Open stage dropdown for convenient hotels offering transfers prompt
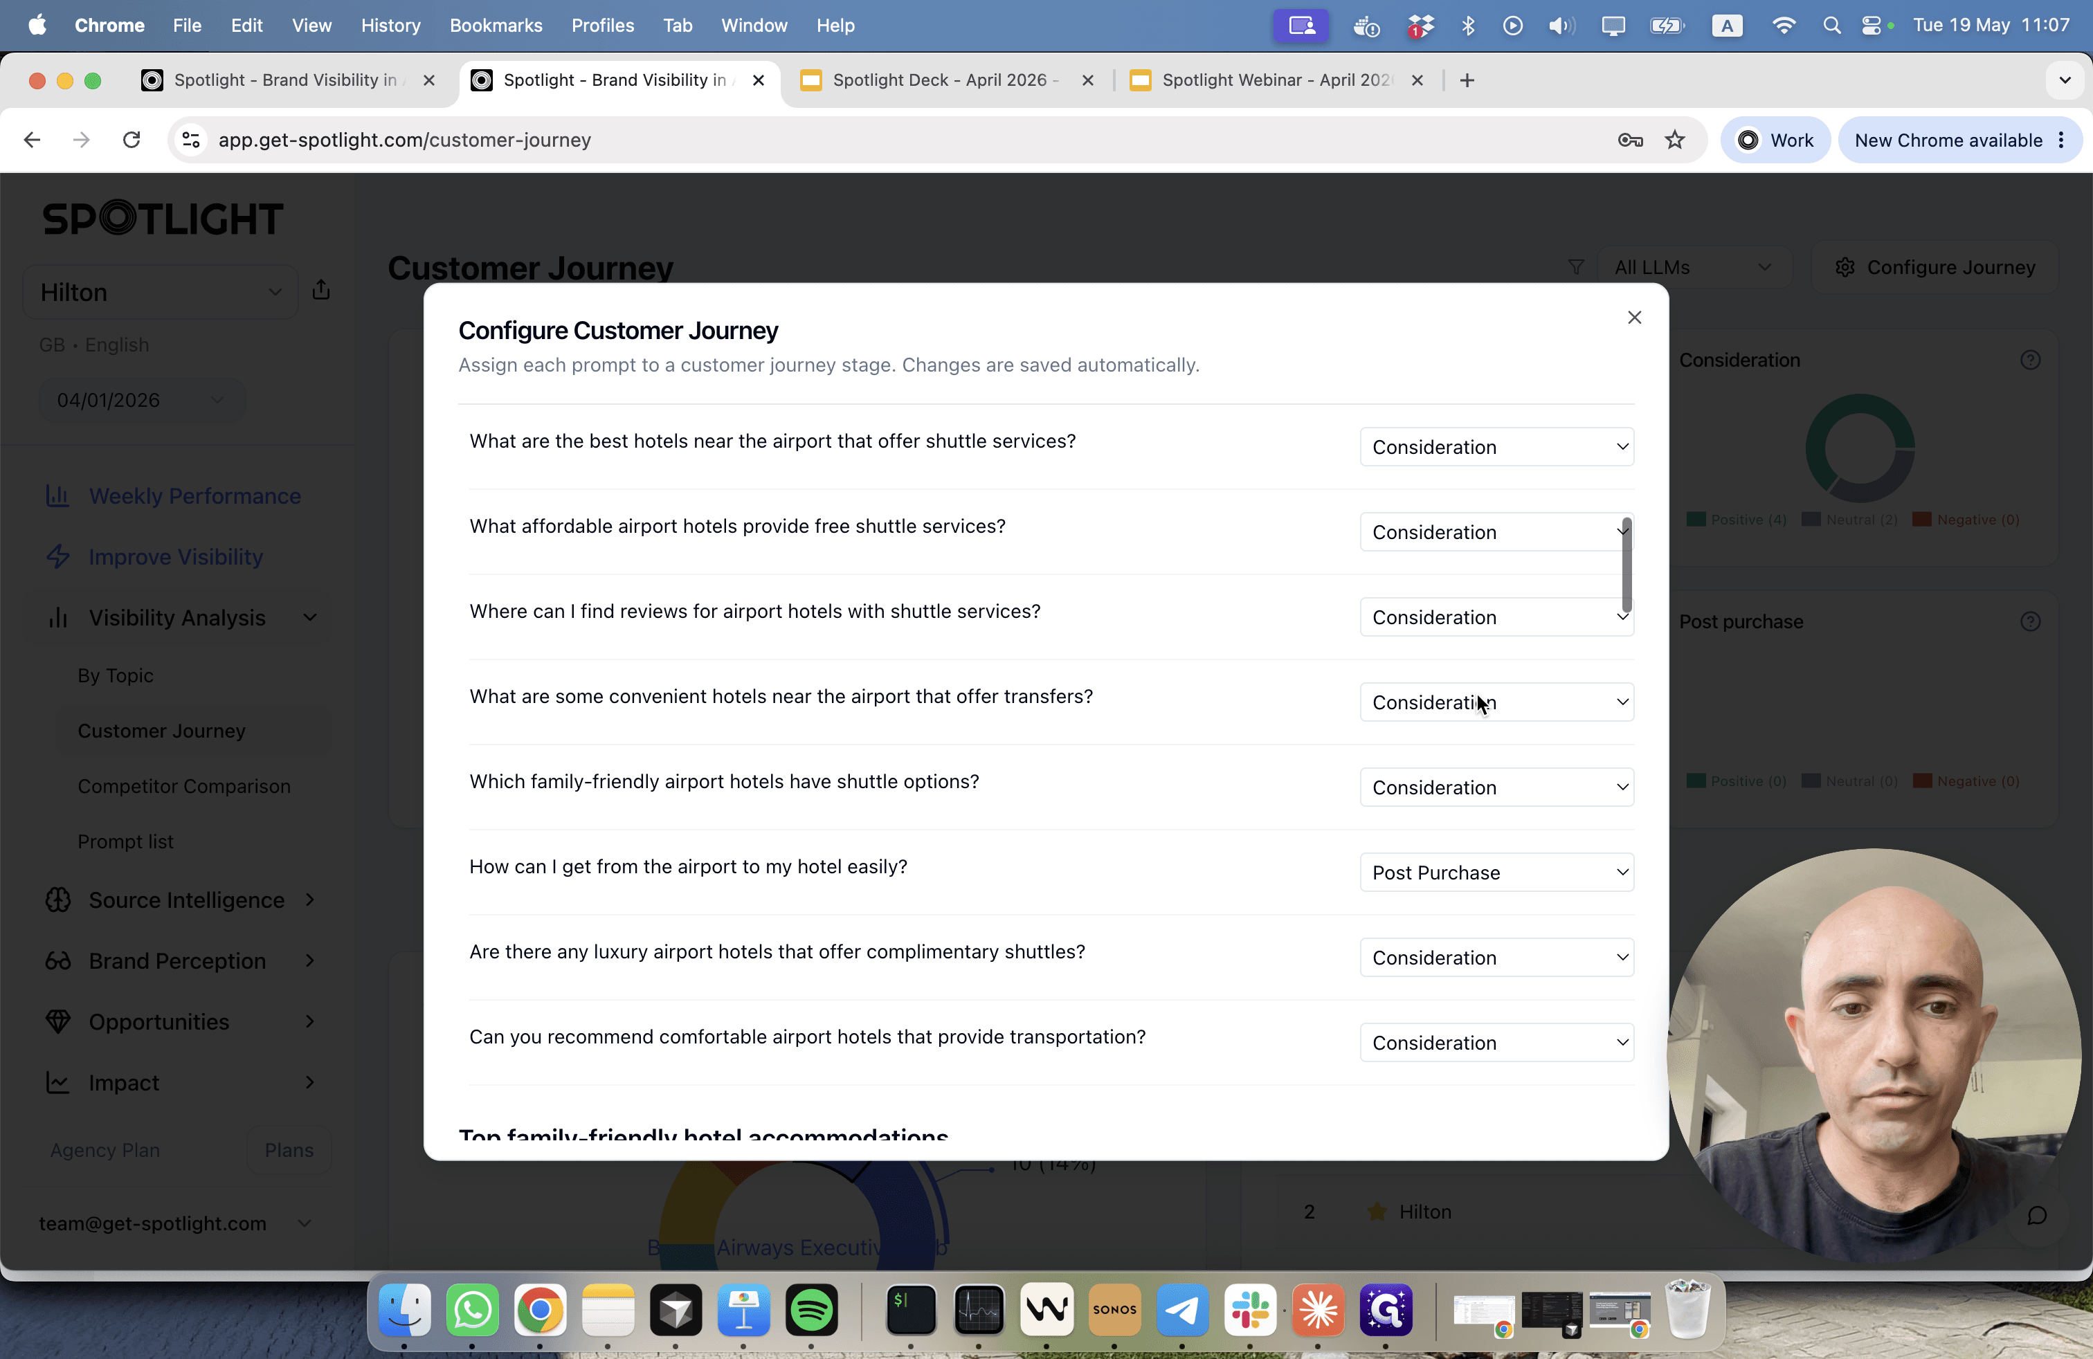The image size is (2093, 1359). (1497, 702)
